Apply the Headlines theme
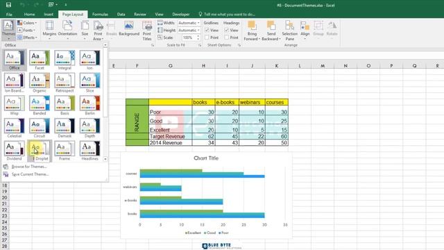Viewport: 444px width, 250px height. [x=89, y=151]
